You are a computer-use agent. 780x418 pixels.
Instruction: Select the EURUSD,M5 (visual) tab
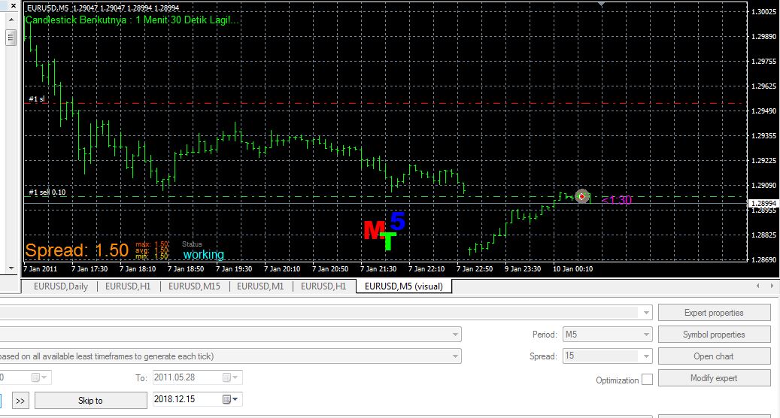tap(403, 286)
